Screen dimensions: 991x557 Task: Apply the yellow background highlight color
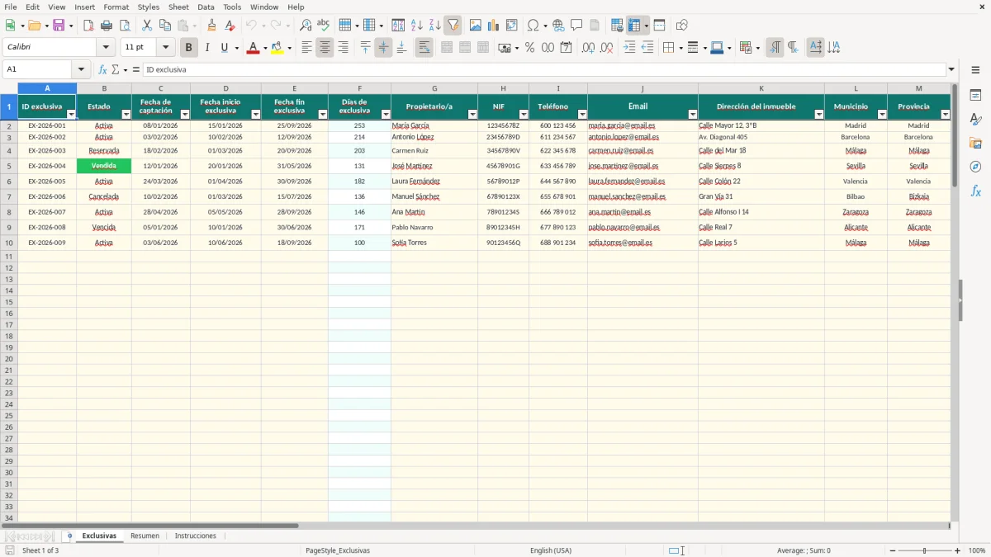(277, 48)
